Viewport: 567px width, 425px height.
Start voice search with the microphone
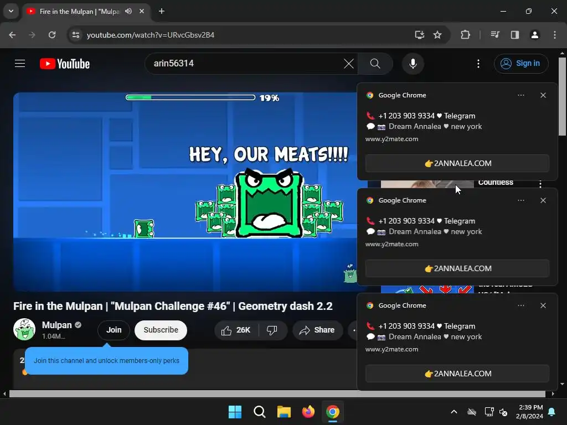413,64
